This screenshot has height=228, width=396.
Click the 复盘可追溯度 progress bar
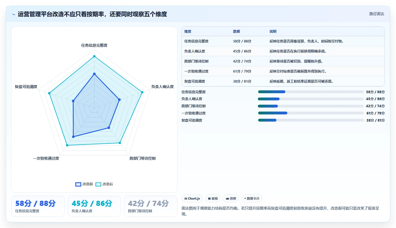[311, 120]
